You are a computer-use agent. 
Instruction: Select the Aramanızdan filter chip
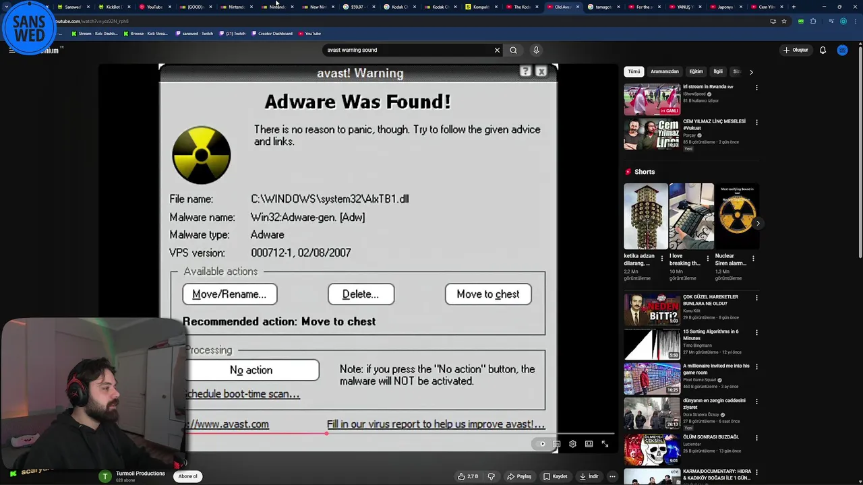click(665, 71)
